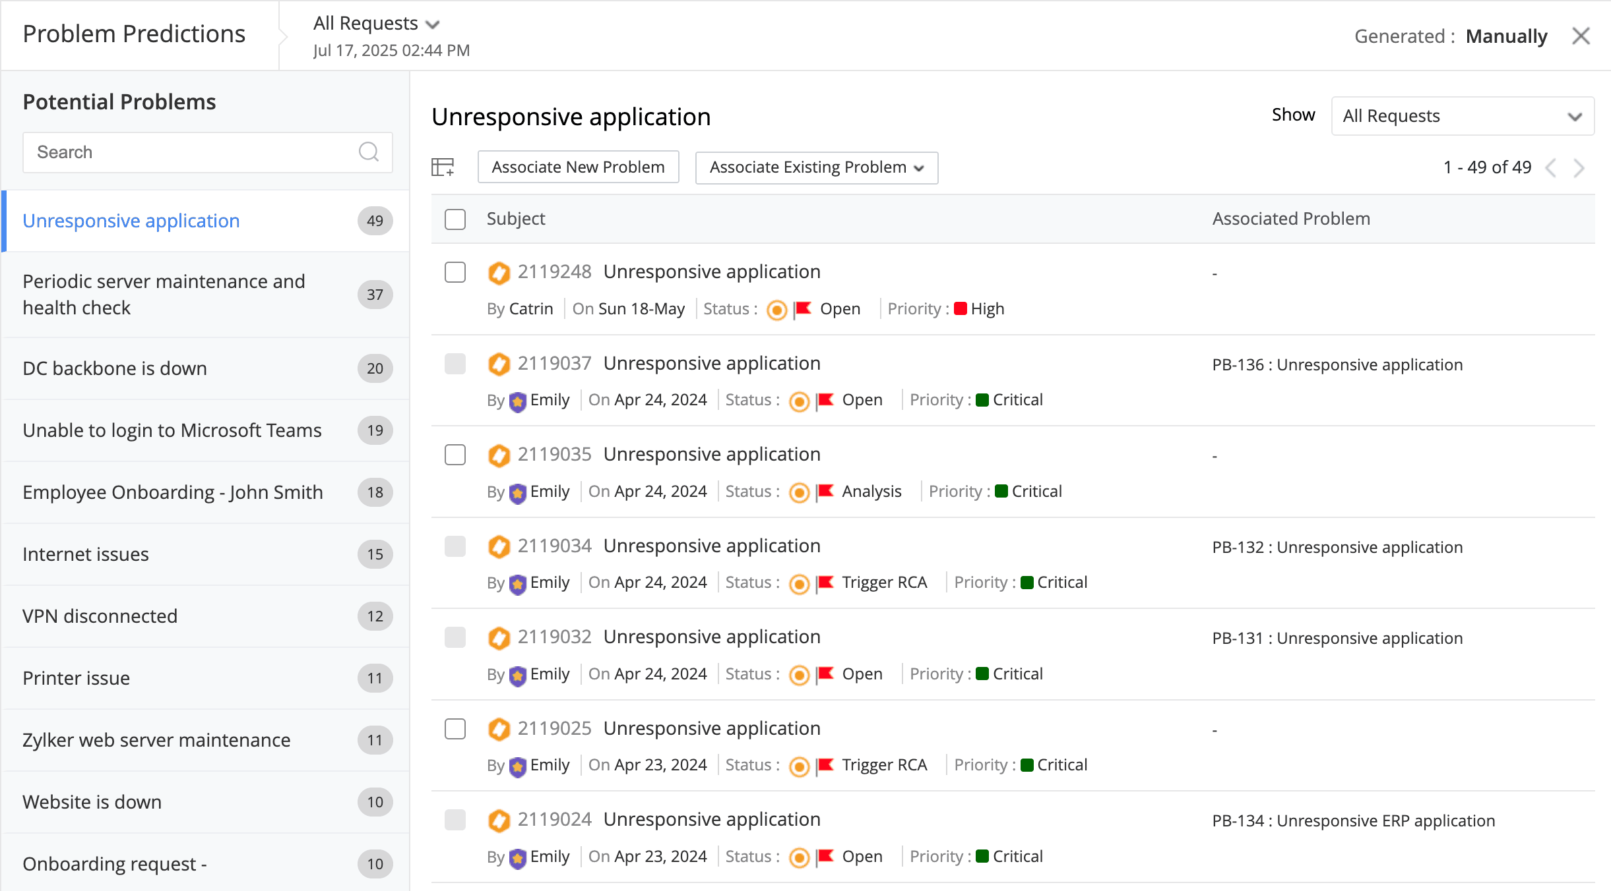This screenshot has height=891, width=1611.
Task: Open the Show All Requests dropdown
Action: pyautogui.click(x=1462, y=116)
